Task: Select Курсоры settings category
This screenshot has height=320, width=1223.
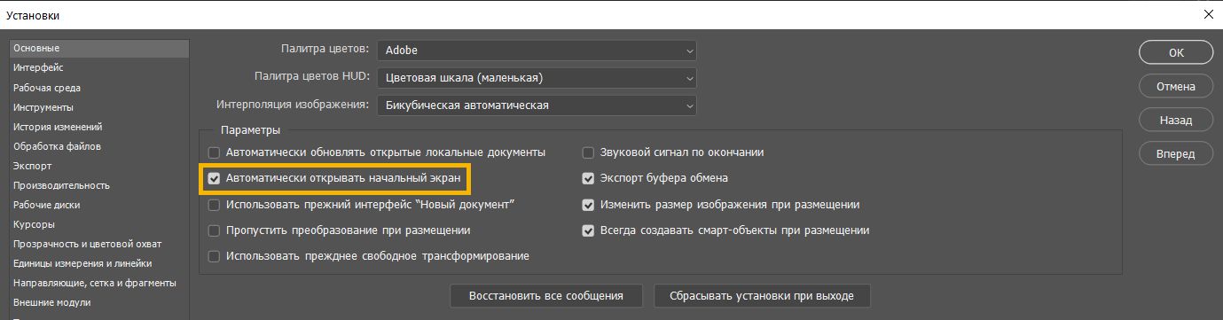Action: 98,224
